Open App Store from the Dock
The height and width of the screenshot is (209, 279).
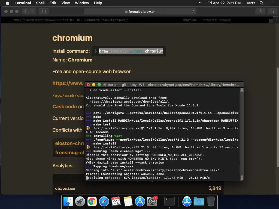pyautogui.click(x=140, y=202)
